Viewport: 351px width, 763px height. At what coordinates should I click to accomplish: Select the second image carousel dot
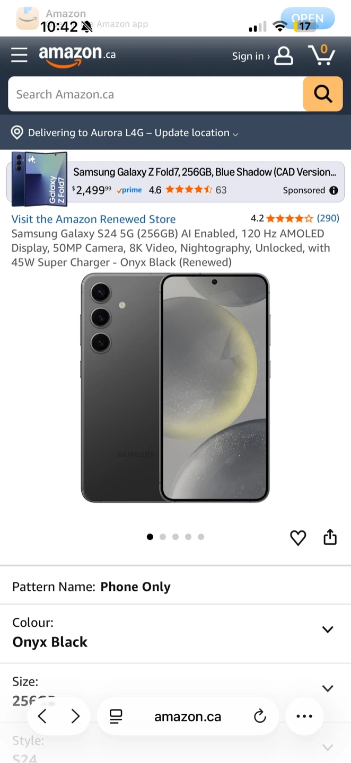pyautogui.click(x=163, y=537)
